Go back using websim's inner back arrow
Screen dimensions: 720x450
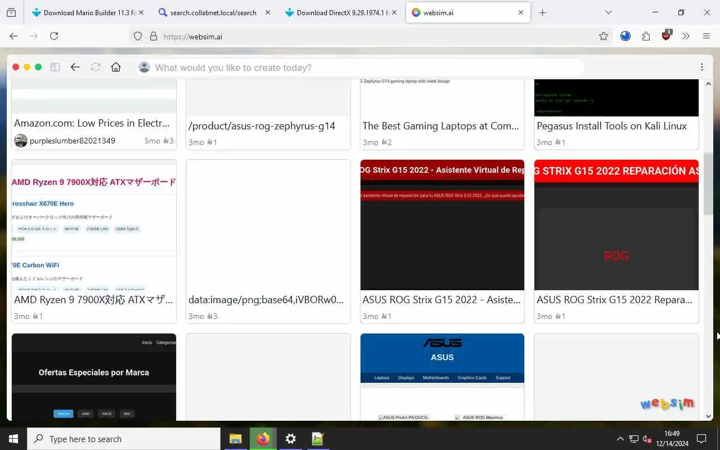[75, 67]
